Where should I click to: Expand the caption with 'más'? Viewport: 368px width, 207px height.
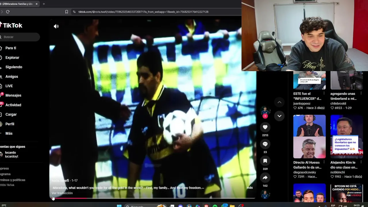click(250, 188)
